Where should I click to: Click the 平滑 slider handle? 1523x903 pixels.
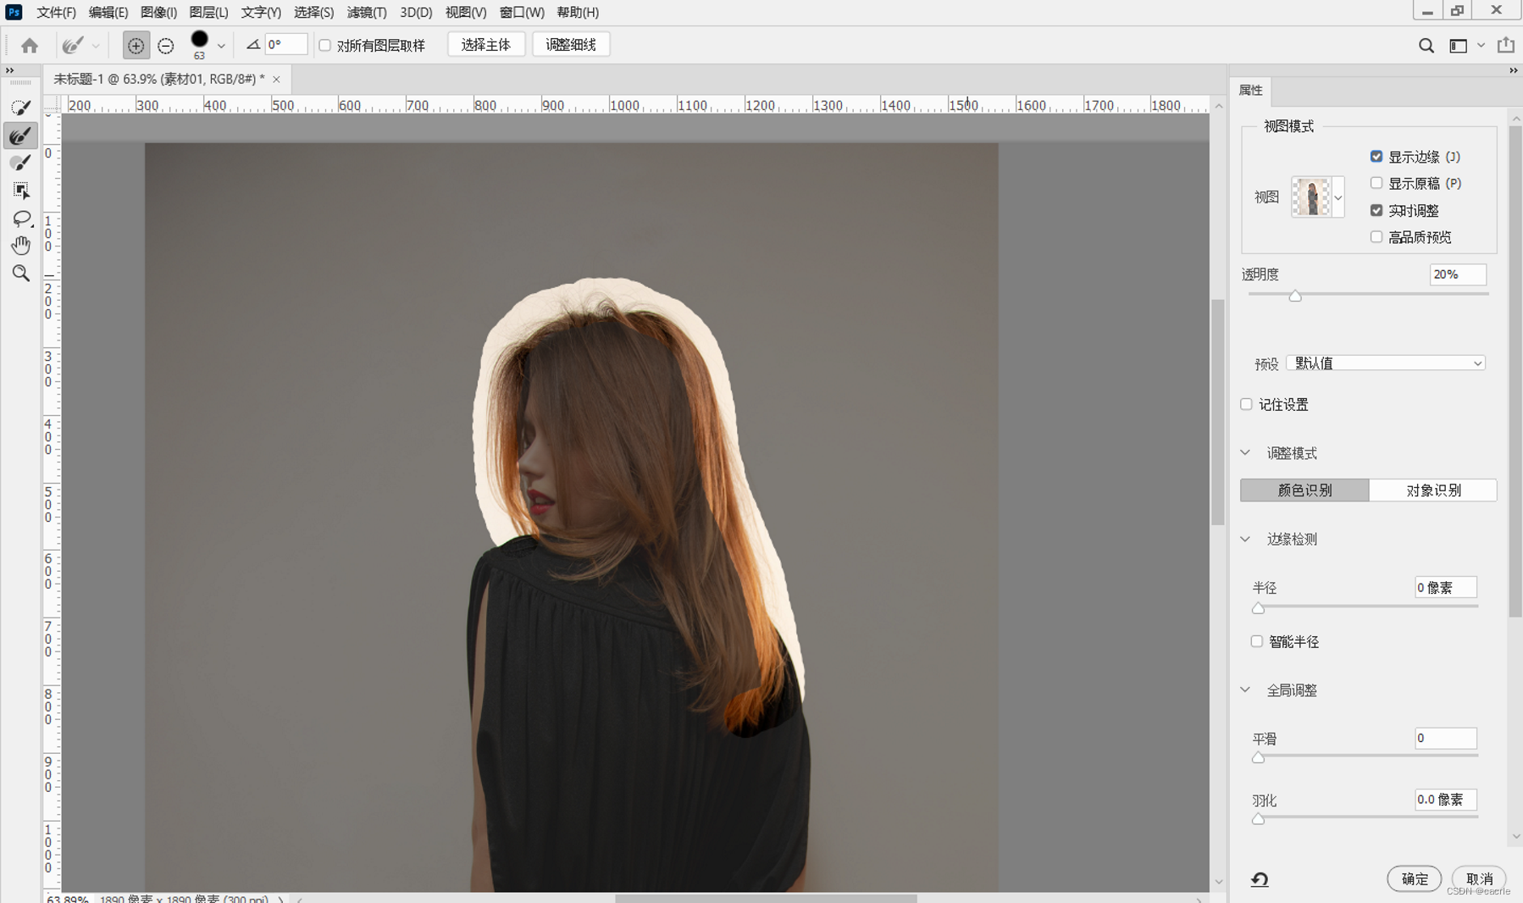(x=1258, y=758)
